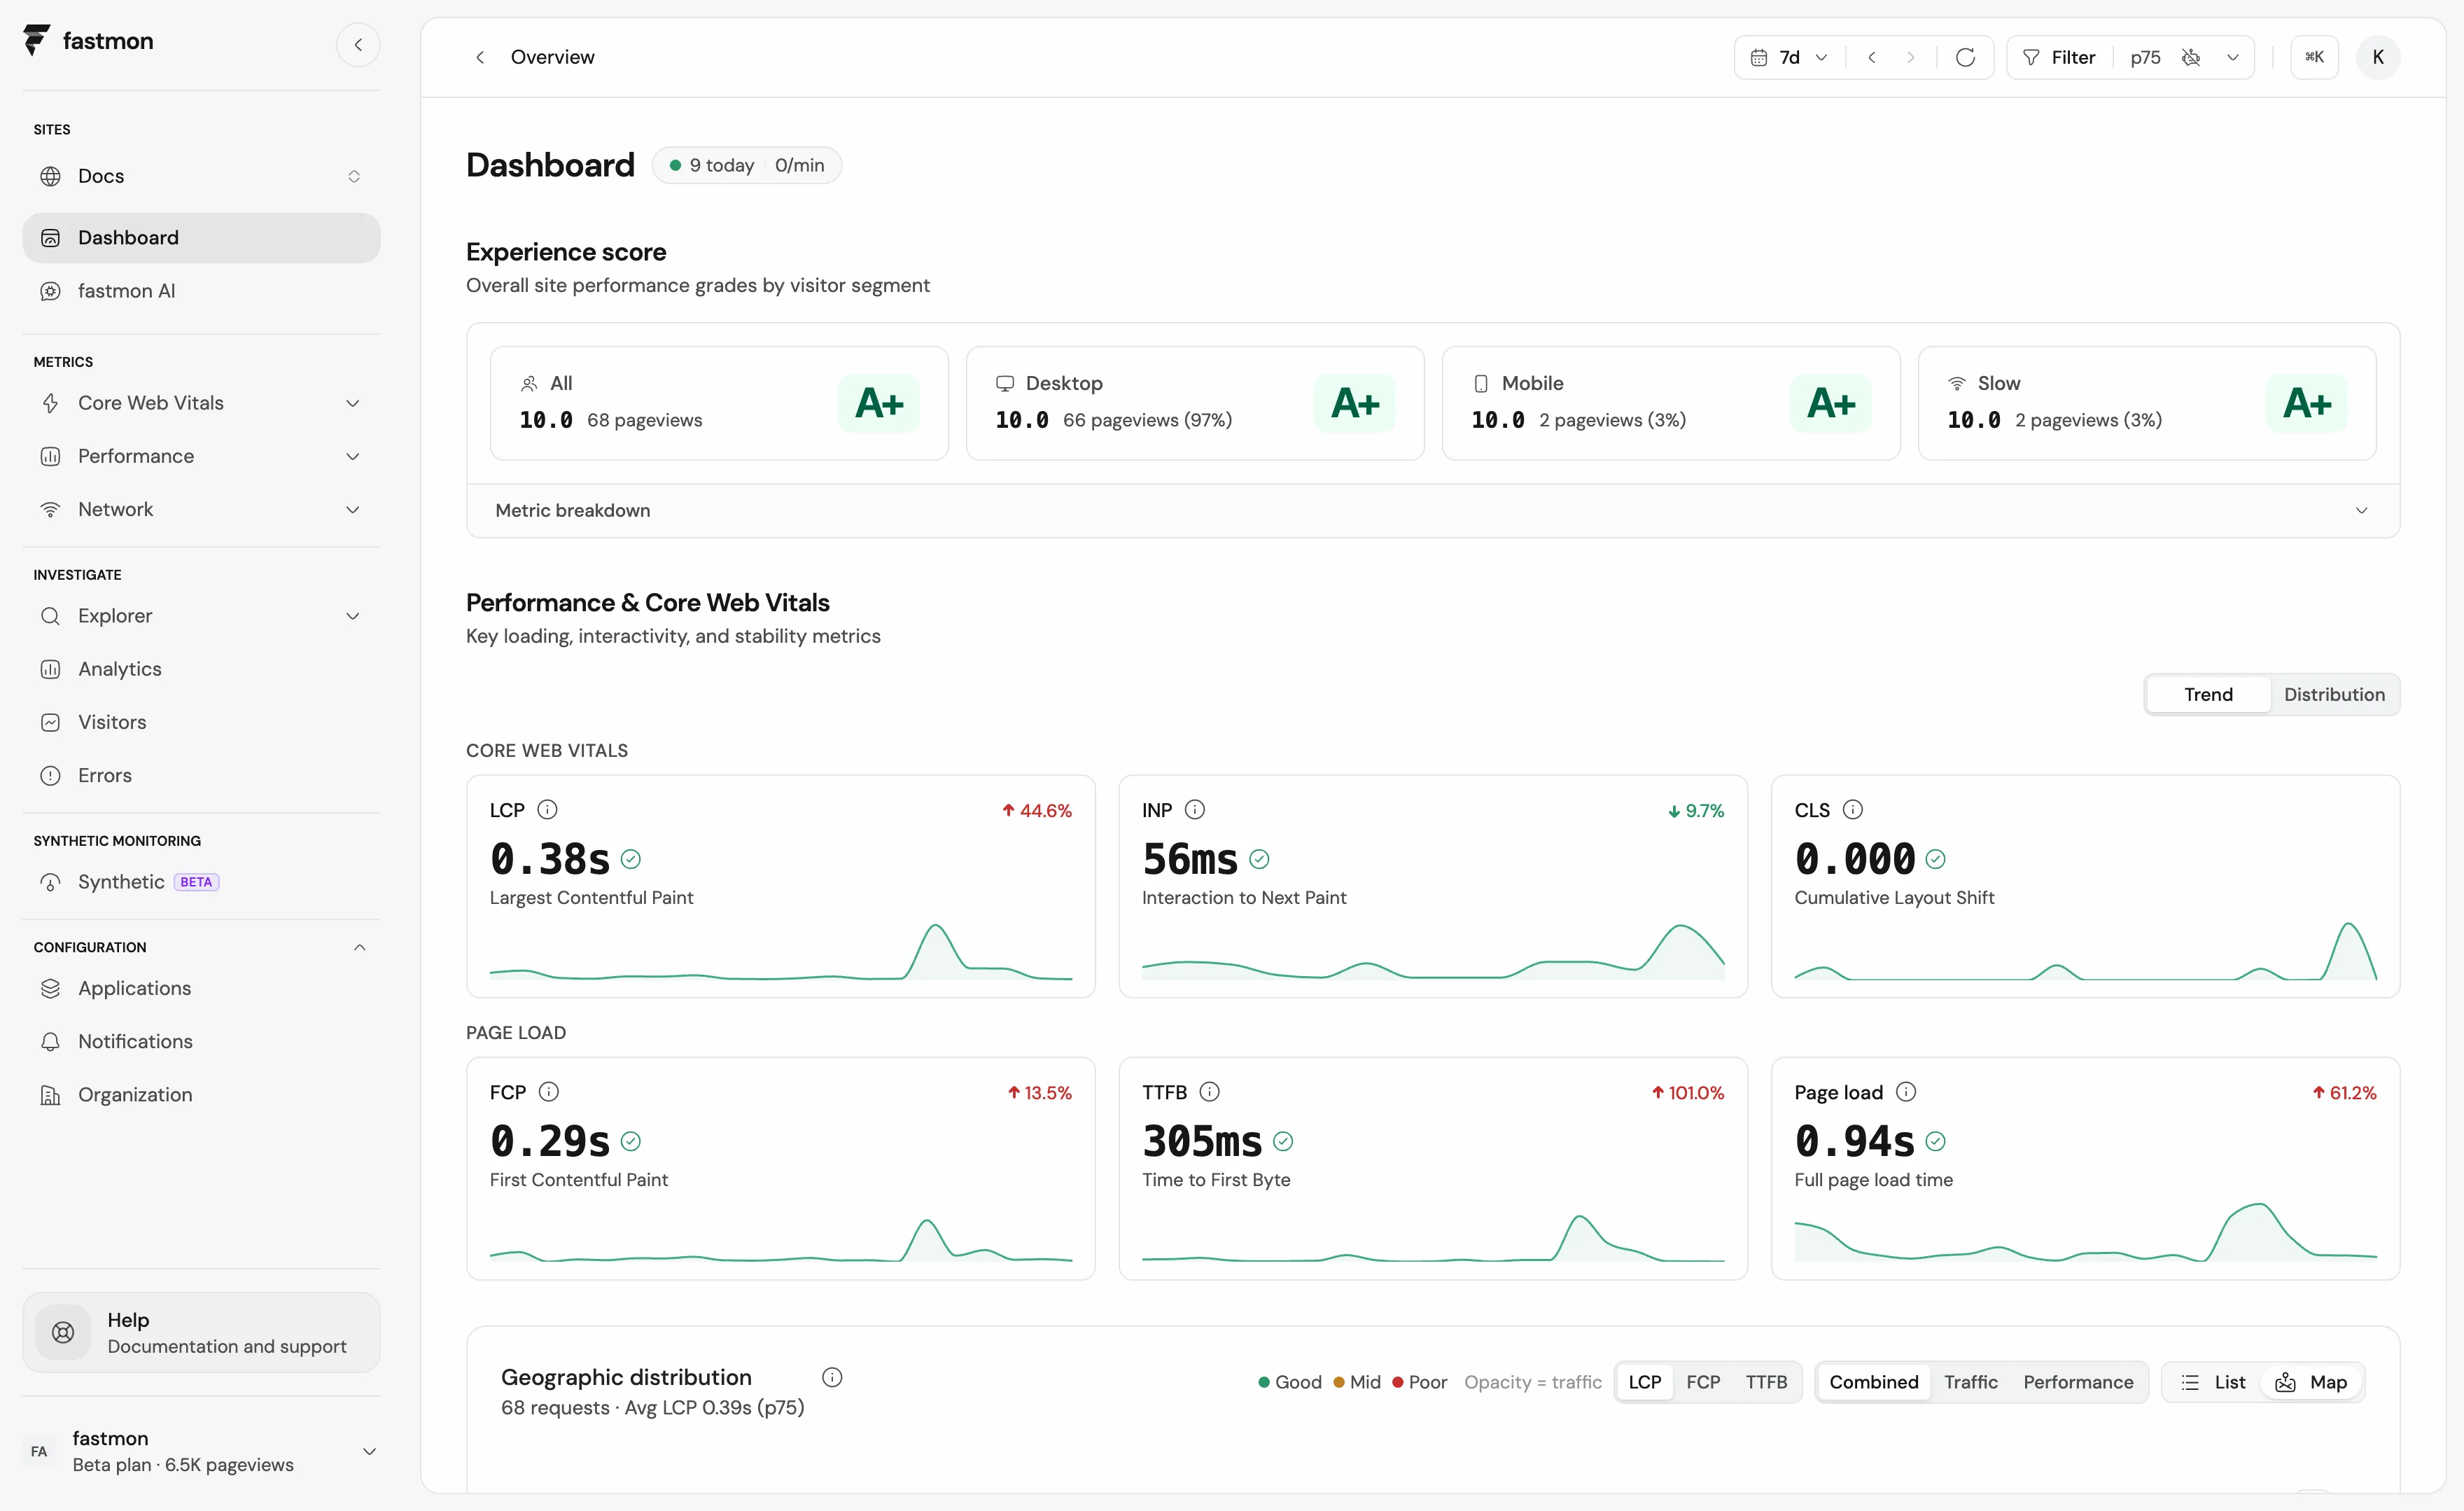The image size is (2464, 1511).
Task: Open the percentile dropdown chevron after p75
Action: click(x=2232, y=57)
